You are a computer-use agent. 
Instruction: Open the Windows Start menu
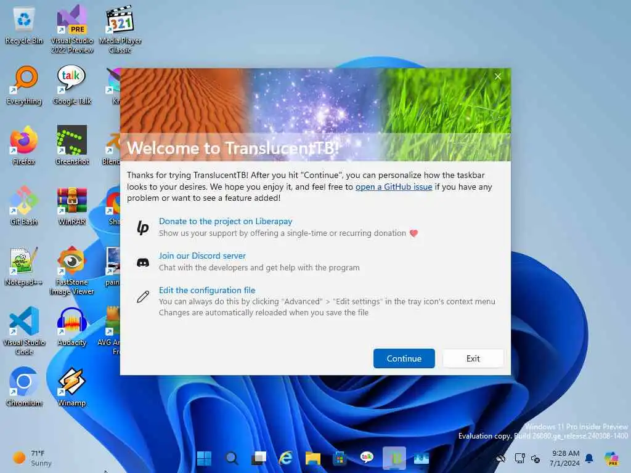[205, 458]
